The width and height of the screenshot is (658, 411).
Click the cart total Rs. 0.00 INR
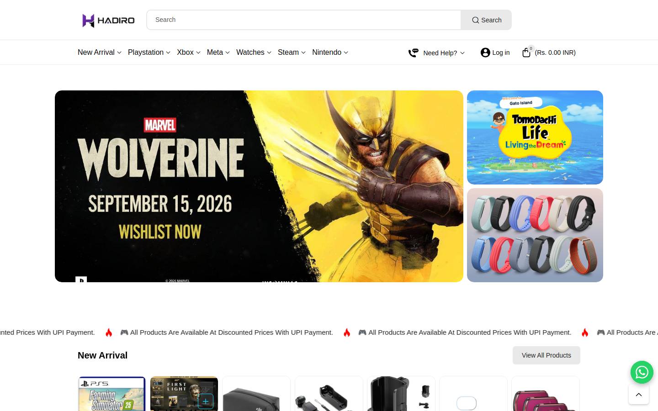click(x=555, y=53)
